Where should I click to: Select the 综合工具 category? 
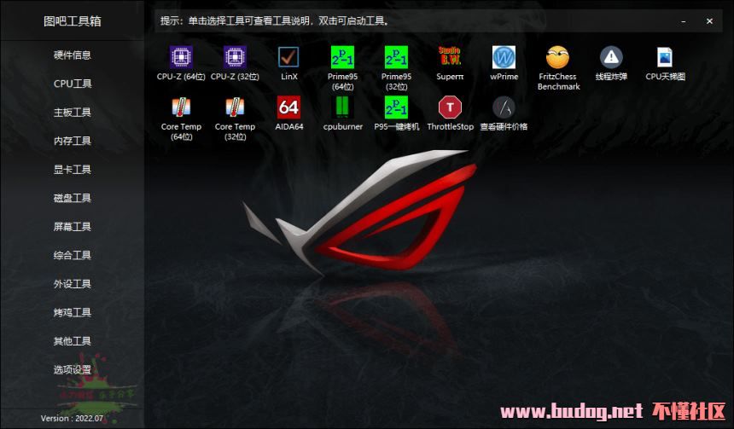point(72,255)
